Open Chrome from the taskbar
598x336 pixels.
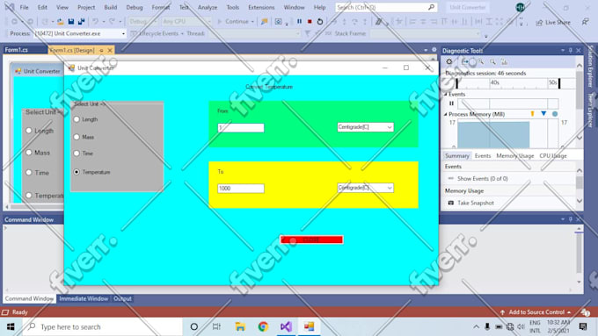[x=263, y=326]
